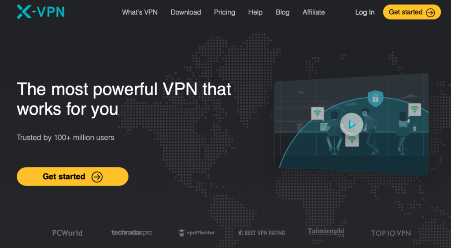
Task: Open the Help section
Action: coord(255,12)
